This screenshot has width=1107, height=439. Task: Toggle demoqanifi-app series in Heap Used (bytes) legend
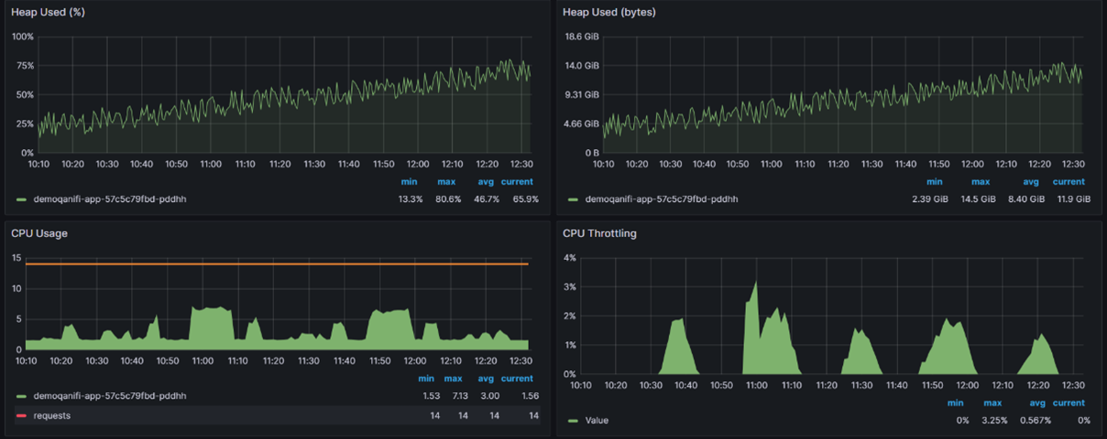(x=662, y=198)
